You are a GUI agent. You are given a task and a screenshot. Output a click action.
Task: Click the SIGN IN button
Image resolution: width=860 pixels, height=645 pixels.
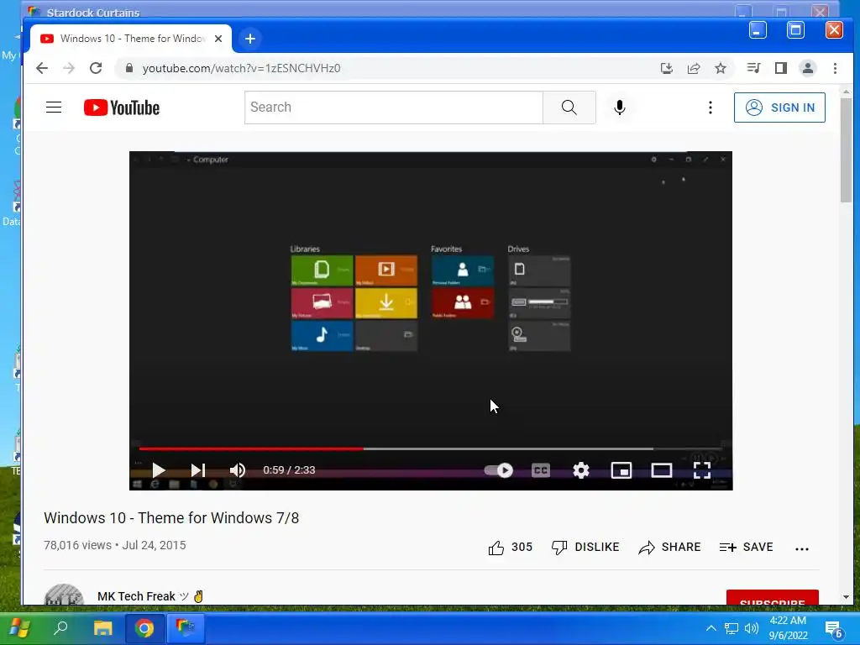pos(779,107)
